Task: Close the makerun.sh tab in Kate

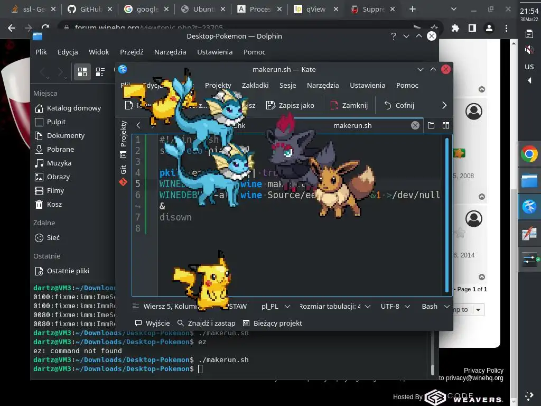Action: click(415, 125)
